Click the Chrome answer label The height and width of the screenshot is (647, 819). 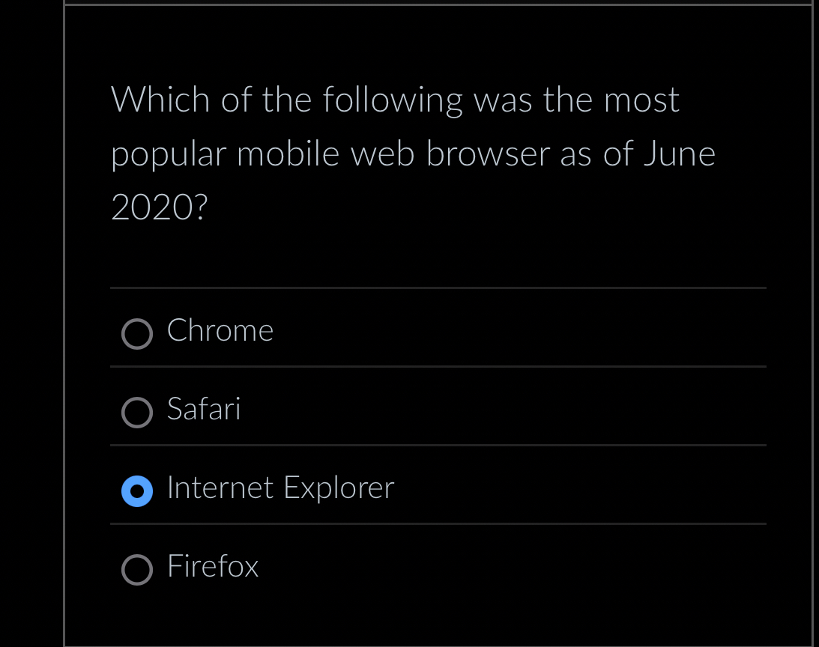point(220,330)
